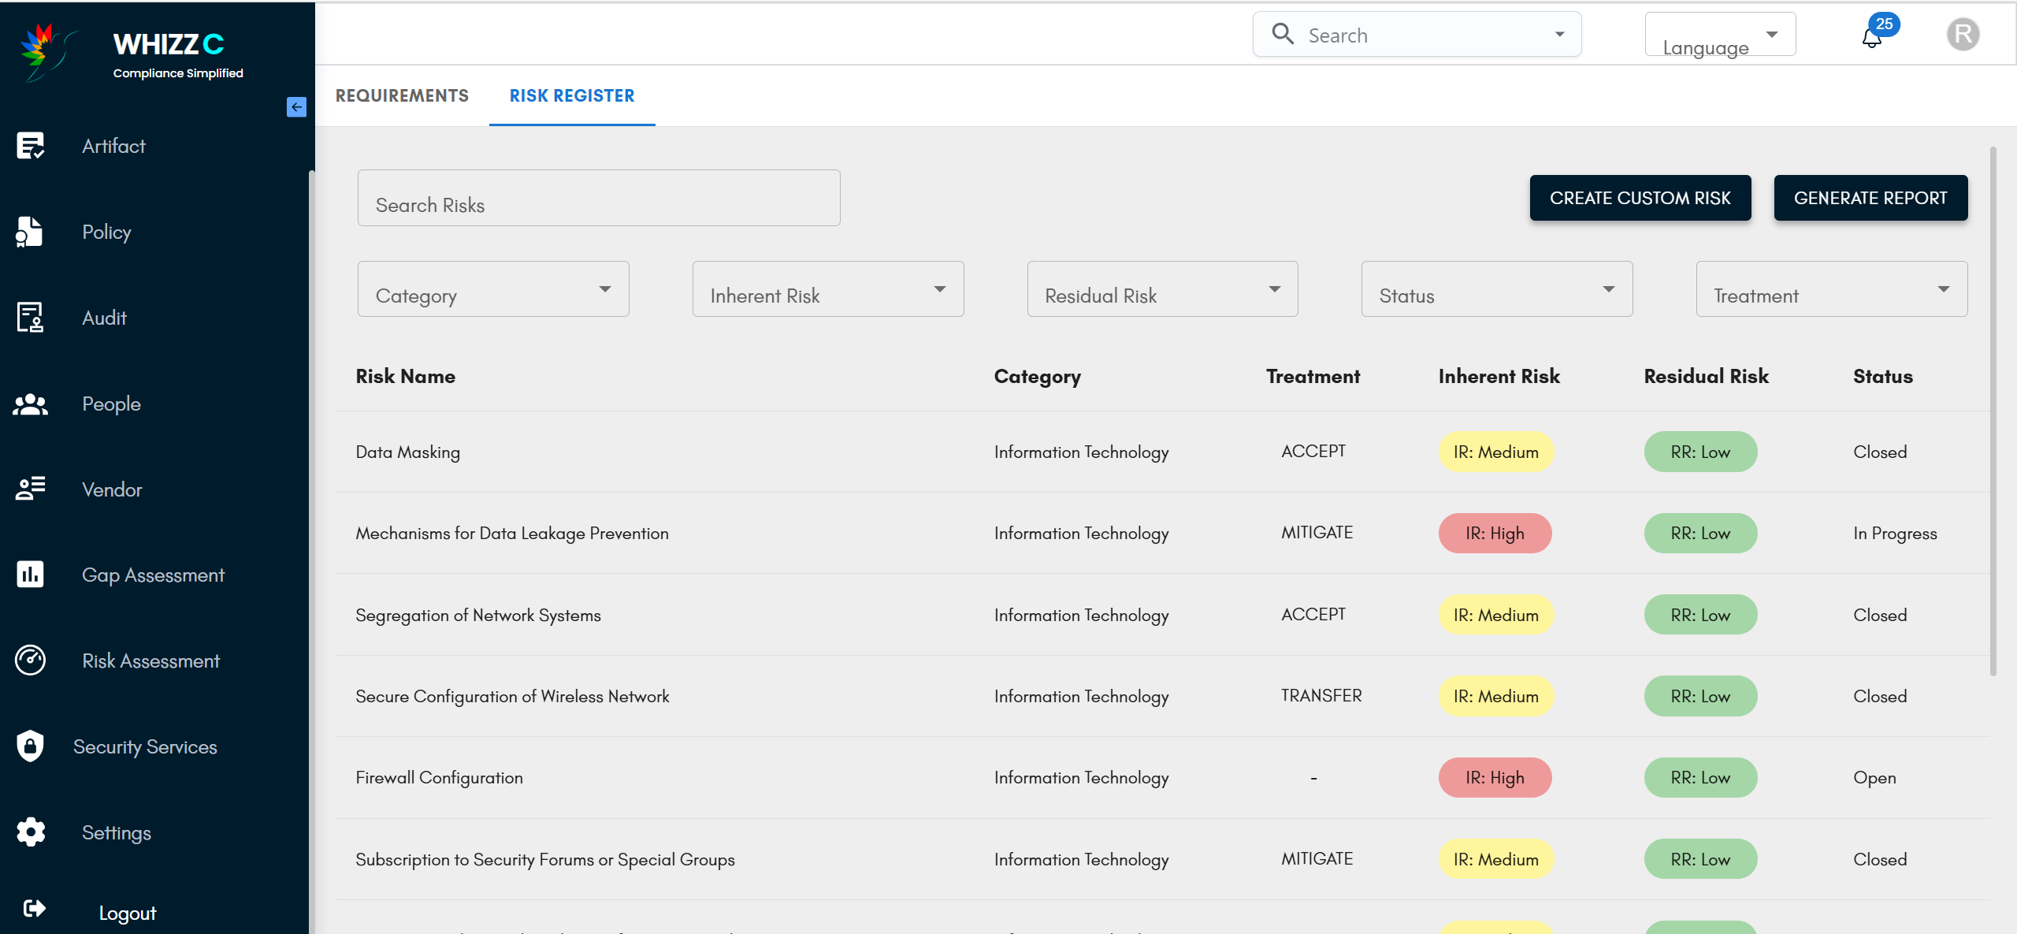Focus the Search Risks input field
The image size is (2017, 934).
[x=599, y=199]
